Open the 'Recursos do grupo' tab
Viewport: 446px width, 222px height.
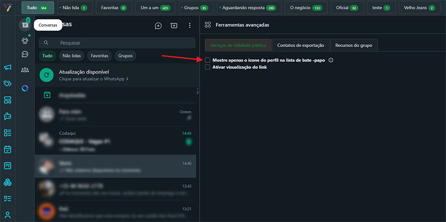(354, 46)
